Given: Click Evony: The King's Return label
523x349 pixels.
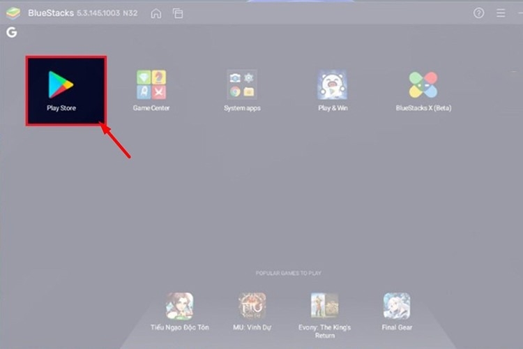Looking at the screenshot, I should pos(324,332).
